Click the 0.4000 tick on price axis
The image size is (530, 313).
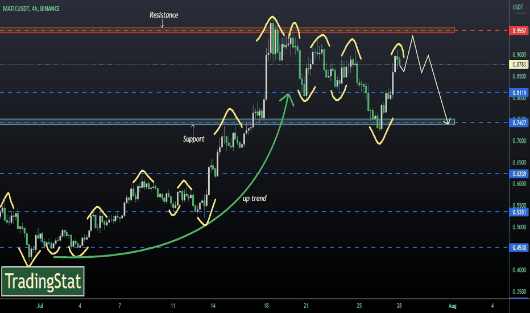tap(519, 270)
